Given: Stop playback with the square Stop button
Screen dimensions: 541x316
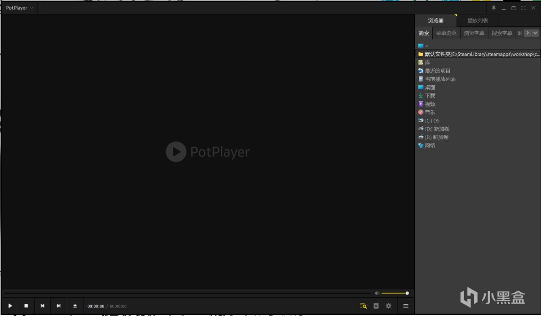Looking at the screenshot, I should 26,306.
